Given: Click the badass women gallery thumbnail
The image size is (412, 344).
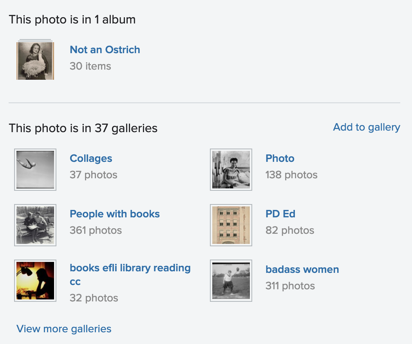Looking at the screenshot, I should tap(231, 280).
